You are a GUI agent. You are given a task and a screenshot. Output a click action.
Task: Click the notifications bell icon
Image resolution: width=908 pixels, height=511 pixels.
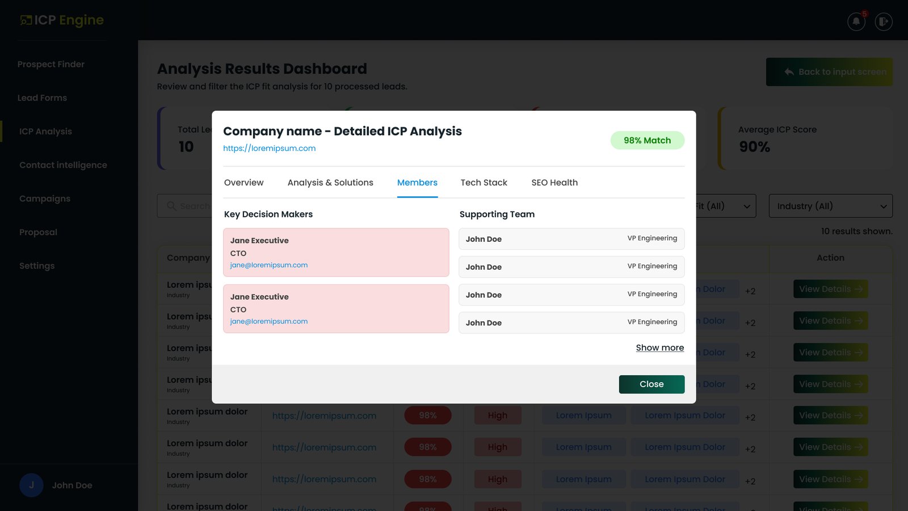[x=856, y=22]
